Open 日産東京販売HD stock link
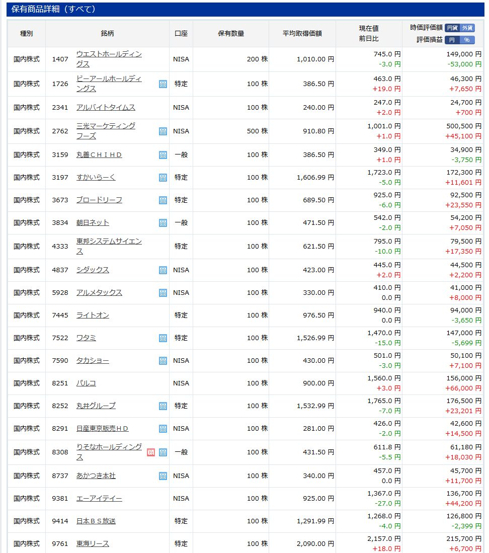The image size is (489, 553). (102, 429)
